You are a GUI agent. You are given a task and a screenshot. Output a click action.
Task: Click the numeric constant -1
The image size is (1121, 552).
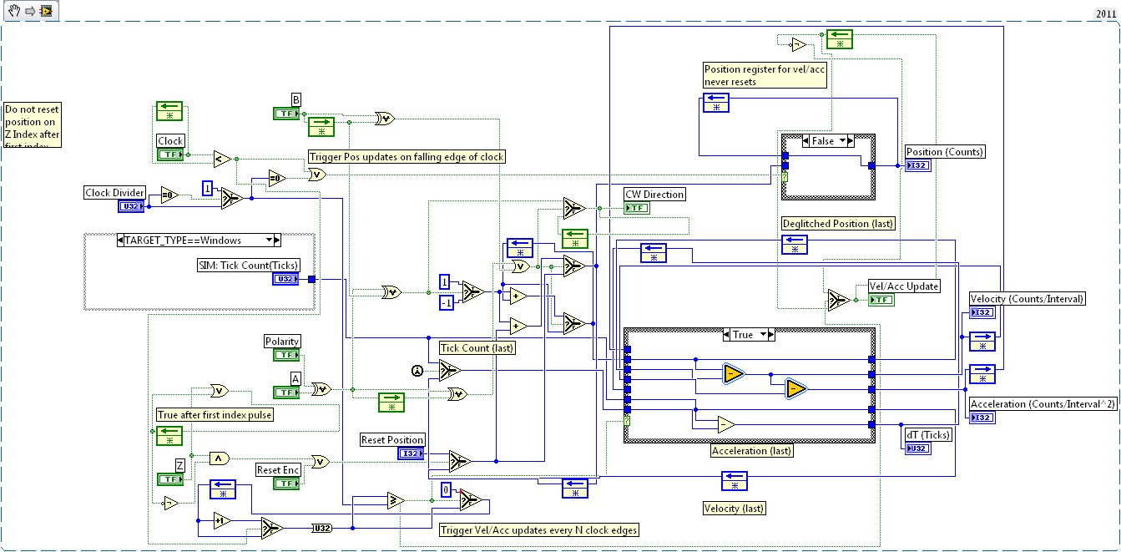[x=447, y=302]
